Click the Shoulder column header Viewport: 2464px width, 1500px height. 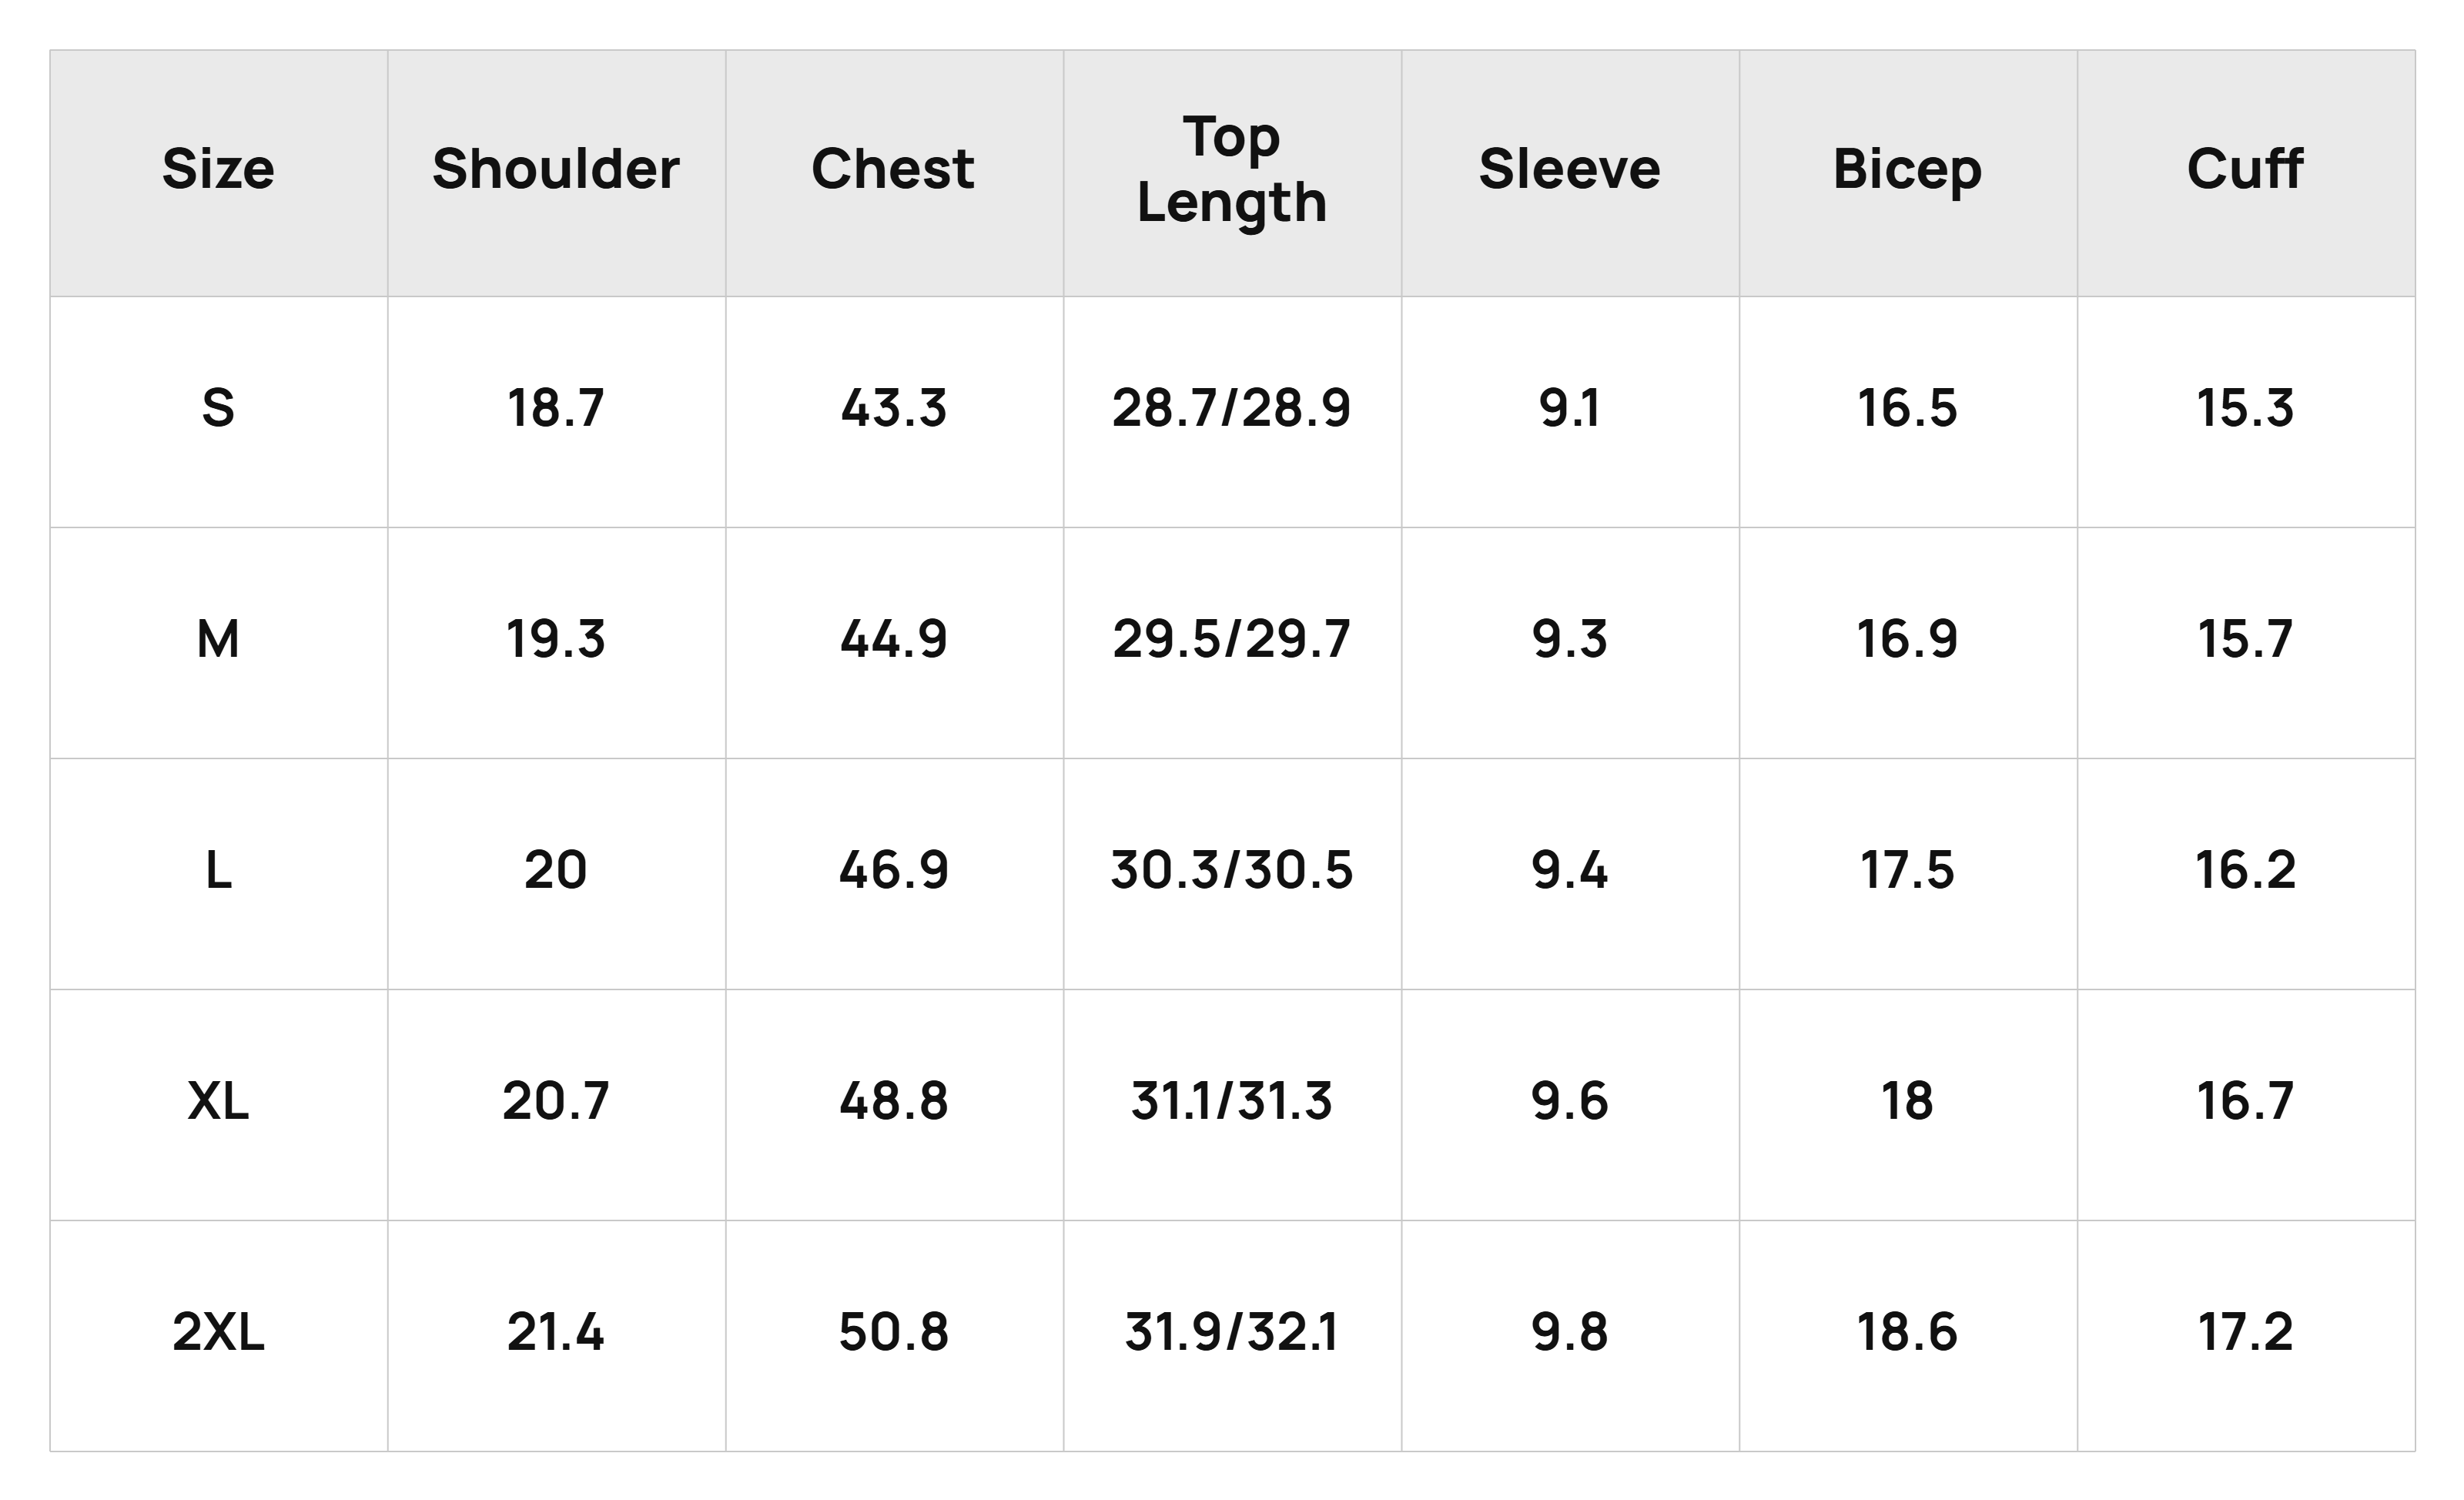pyautogui.click(x=556, y=169)
